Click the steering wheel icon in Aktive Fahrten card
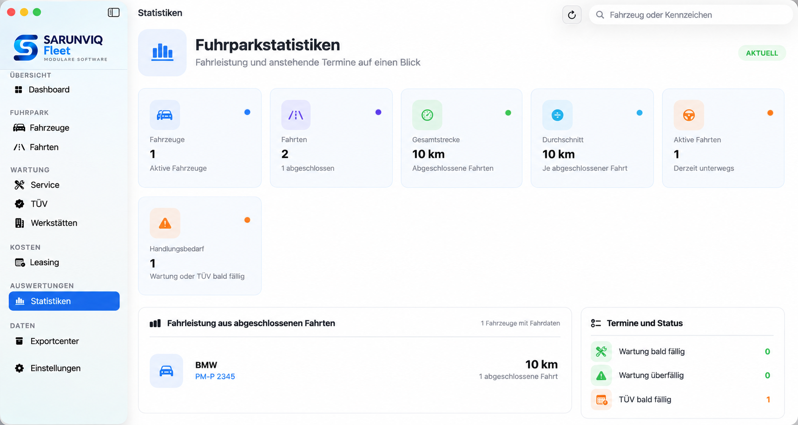 (x=689, y=115)
